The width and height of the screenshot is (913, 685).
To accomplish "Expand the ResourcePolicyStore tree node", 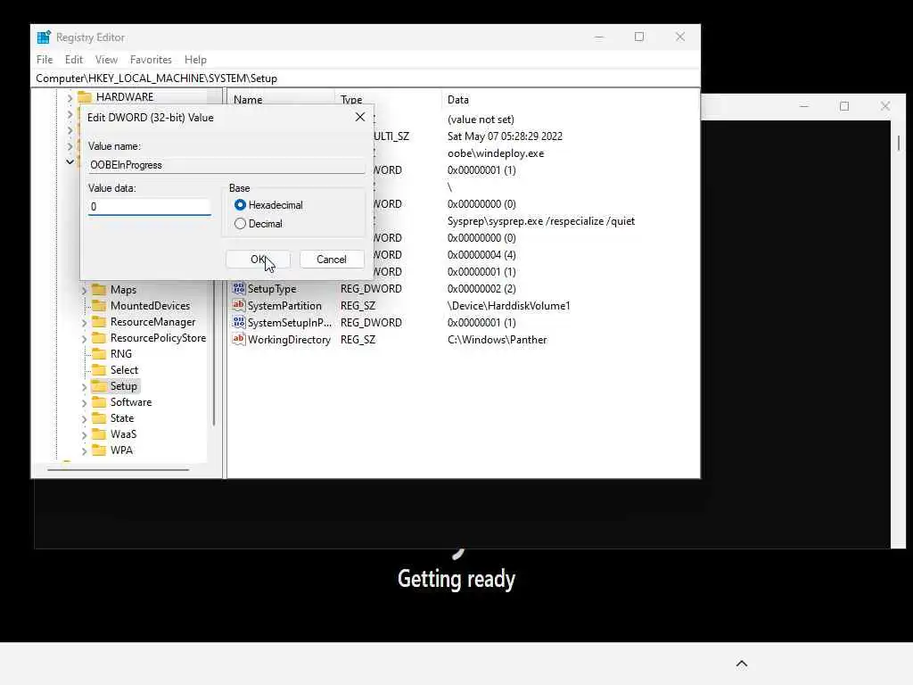I will [x=84, y=338].
